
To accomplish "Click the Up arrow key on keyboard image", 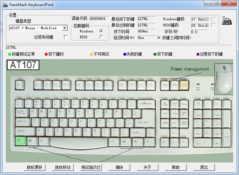I will point(174,133).
